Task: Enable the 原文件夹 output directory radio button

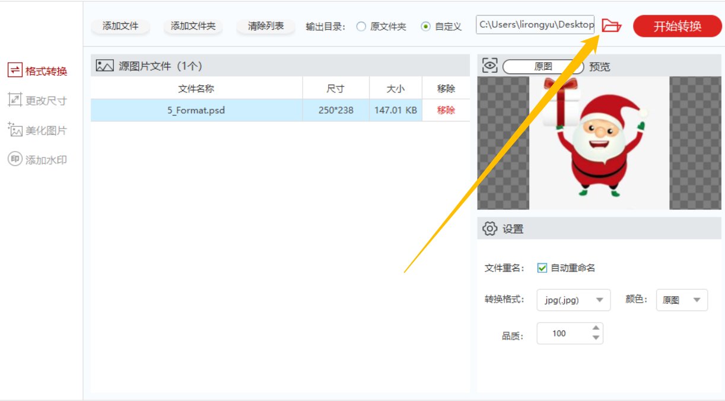Action: [361, 25]
